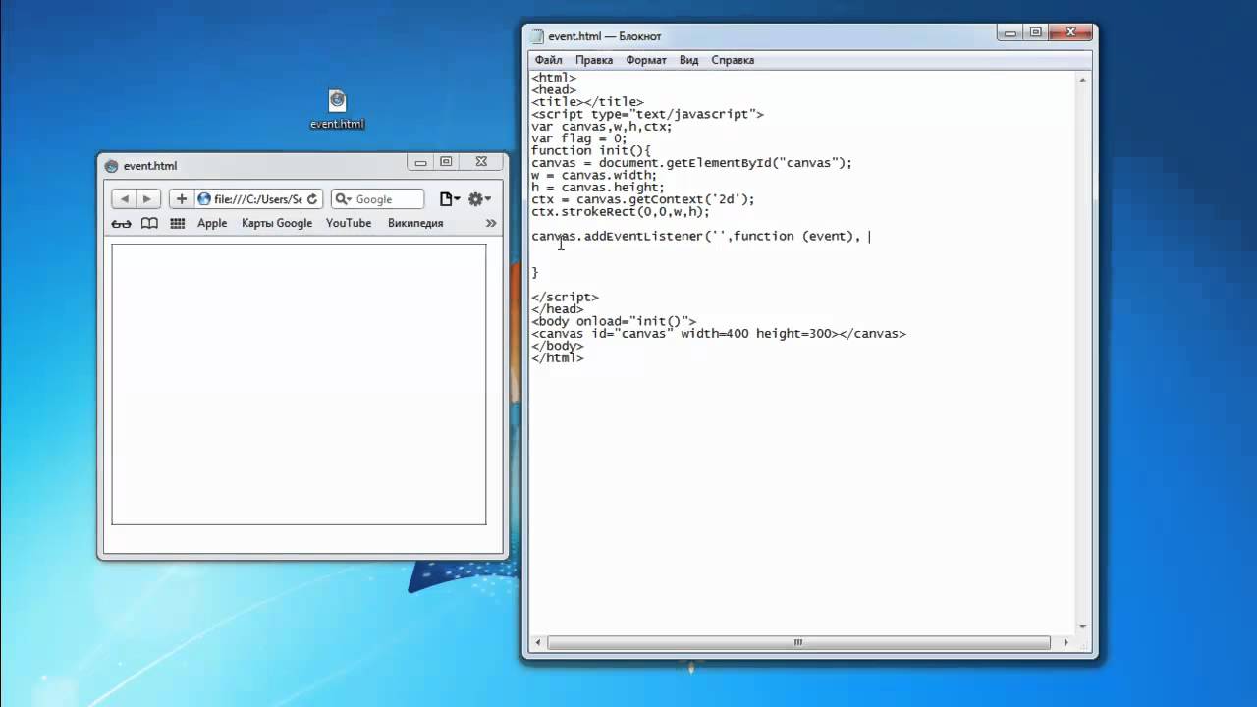Open the Правка menu in Notepad
Screen dimensions: 1257x707
[594, 60]
